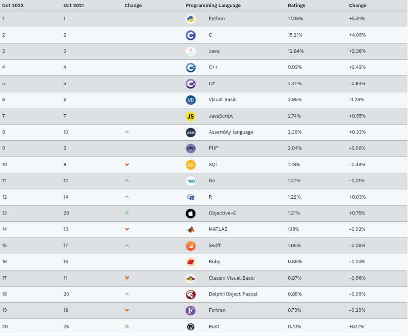Image resolution: width=408 pixels, height=336 pixels.
Task: Click the Programming Language column header
Action: 213,5
